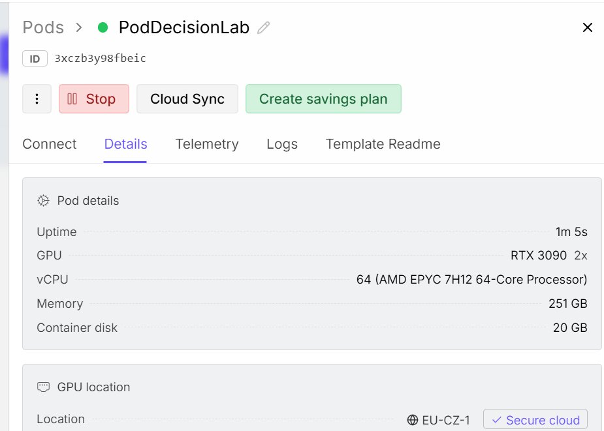The height and width of the screenshot is (431, 604).
Task: Click the Container disk label
Action: tap(77, 328)
